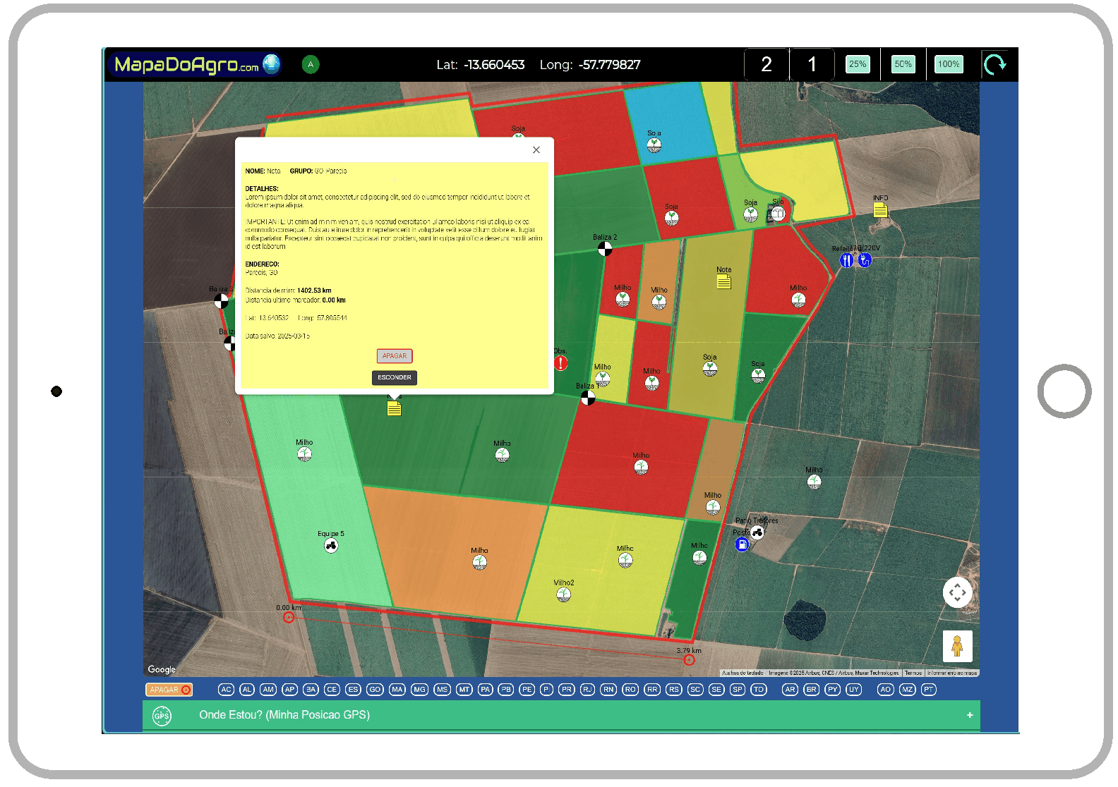Click the blue Posto fuel station marker
The height and width of the screenshot is (787, 1118).
742,544
